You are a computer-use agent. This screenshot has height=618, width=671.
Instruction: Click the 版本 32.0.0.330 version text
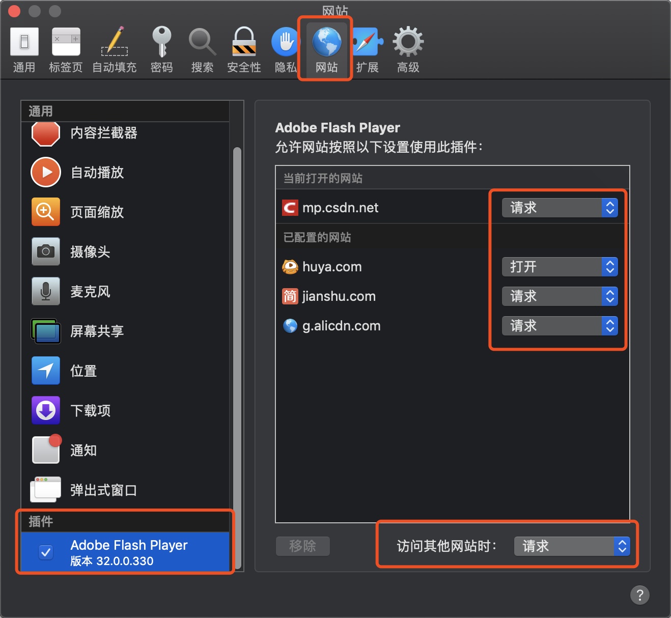(x=112, y=561)
